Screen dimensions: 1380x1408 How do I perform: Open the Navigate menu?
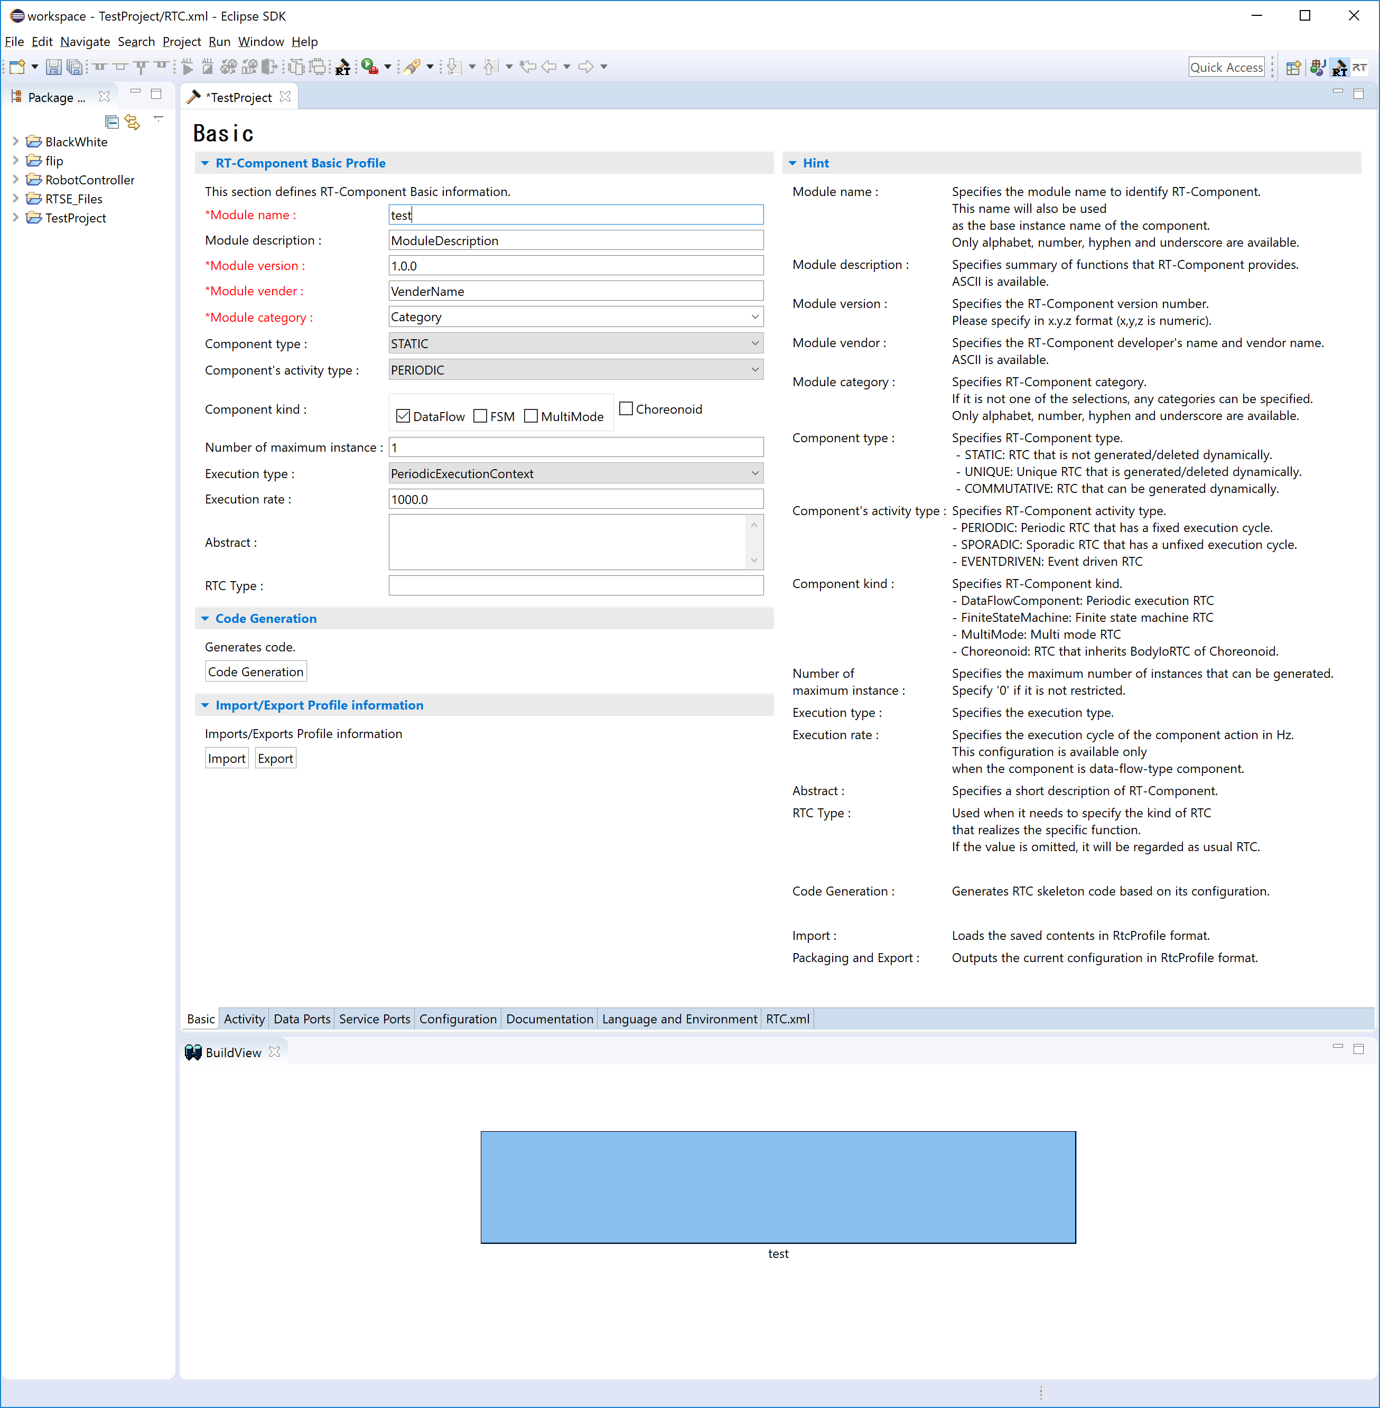tap(86, 41)
